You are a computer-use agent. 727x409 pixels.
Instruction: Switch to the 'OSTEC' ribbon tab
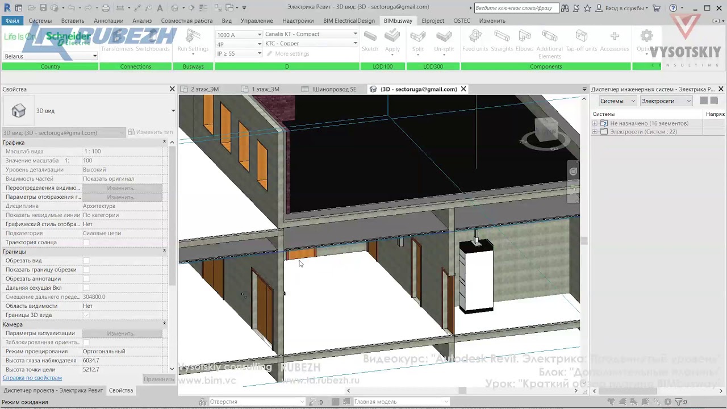(462, 20)
